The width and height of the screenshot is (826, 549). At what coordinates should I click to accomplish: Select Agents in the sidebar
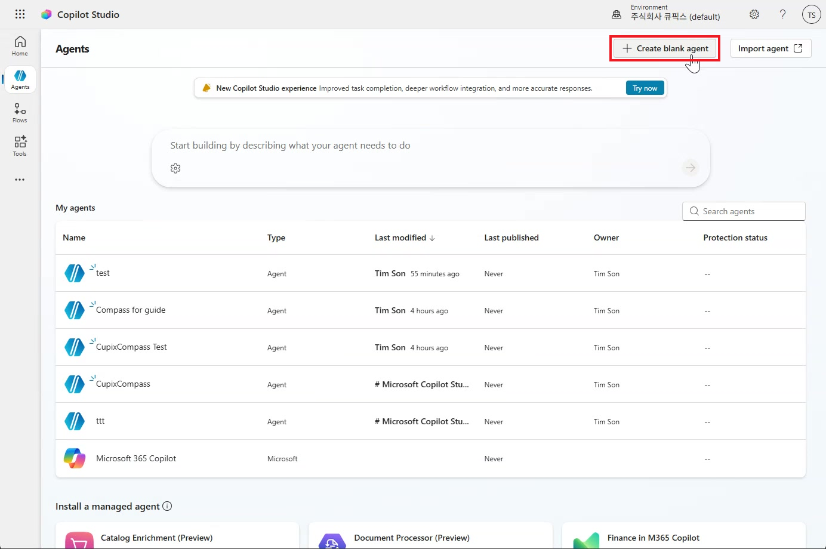20,79
